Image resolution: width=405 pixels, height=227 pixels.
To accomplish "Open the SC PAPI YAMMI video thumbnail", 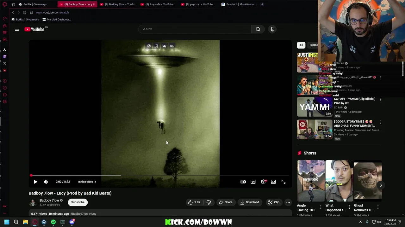I will click(315, 107).
